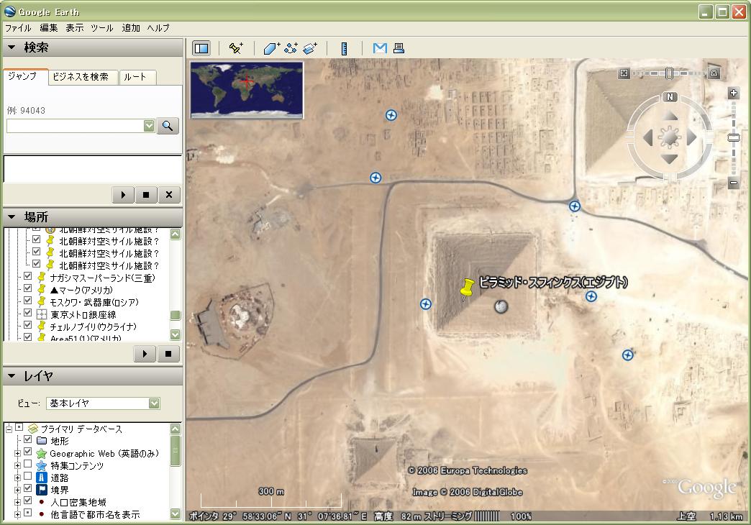Disable the 地形 terrain layer
This screenshot has height=525, width=751.
[x=28, y=439]
